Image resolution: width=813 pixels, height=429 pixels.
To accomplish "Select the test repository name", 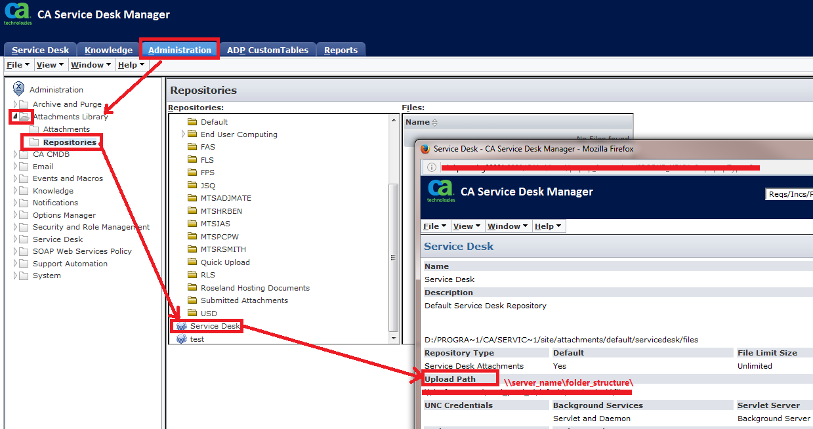I will tap(197, 339).
